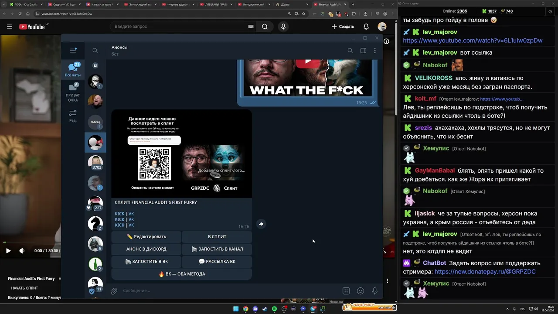The width and height of the screenshot is (558, 314).
Task: Click НАЧАТЬ СПЛИТ below the video
Action: coord(24,288)
